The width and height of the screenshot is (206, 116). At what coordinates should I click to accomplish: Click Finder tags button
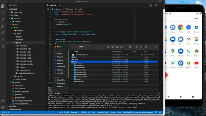click(141, 47)
